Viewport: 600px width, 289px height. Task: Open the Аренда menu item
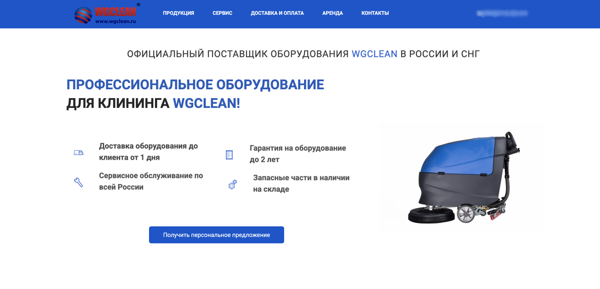[x=332, y=13]
